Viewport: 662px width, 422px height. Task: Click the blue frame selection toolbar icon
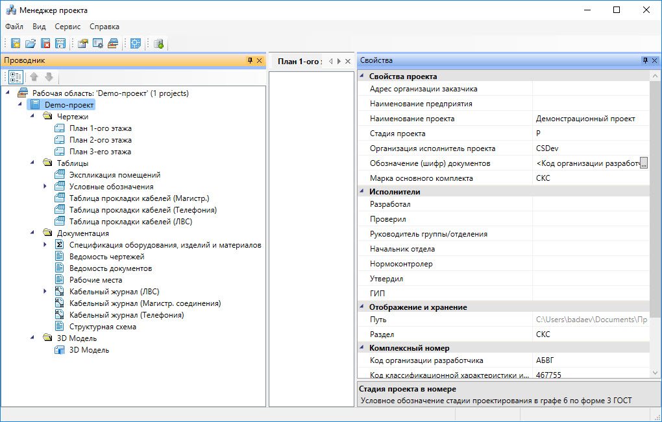tap(135, 43)
